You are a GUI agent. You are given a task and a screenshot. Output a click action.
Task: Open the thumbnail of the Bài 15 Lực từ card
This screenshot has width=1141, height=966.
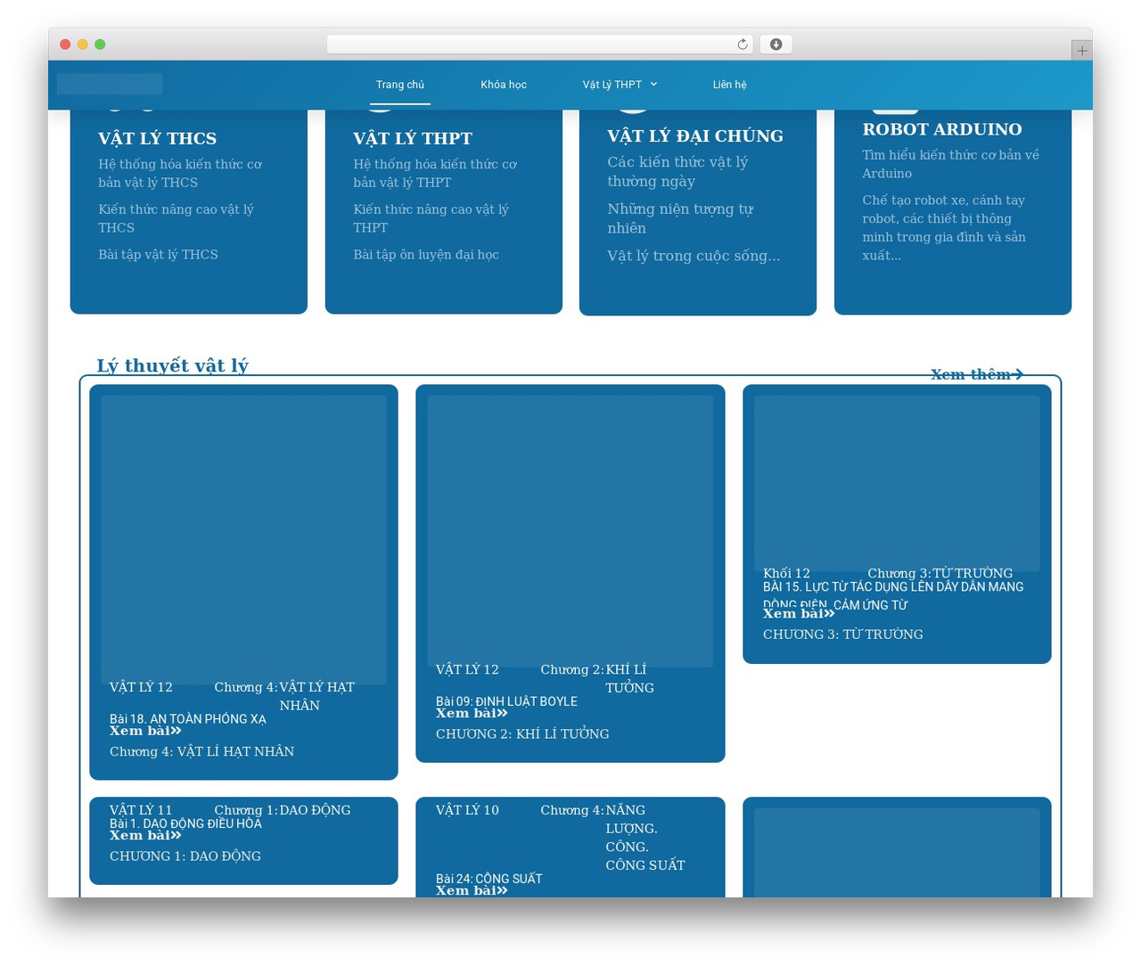coord(897,484)
